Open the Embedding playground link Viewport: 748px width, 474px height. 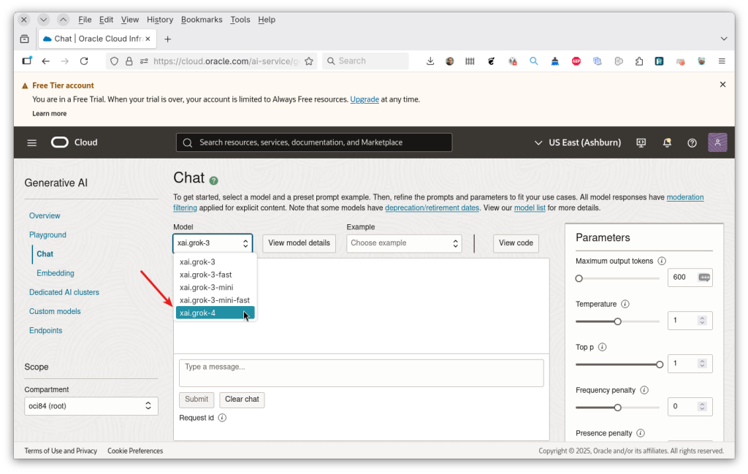coord(56,273)
